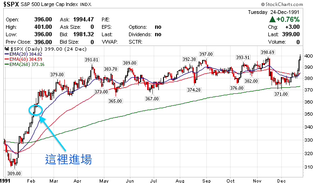
Task: Click the 383.78 price label
Action: pos(110,69)
